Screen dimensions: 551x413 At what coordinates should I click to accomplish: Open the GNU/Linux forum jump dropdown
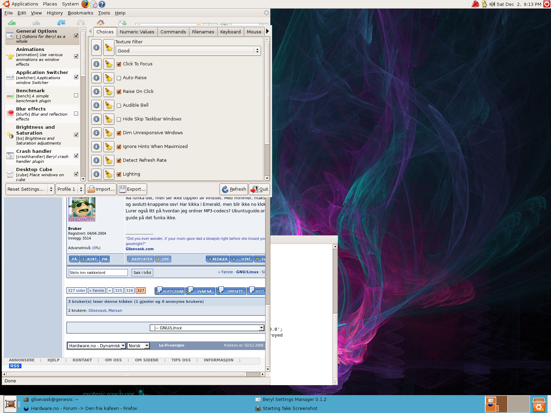[207, 328]
